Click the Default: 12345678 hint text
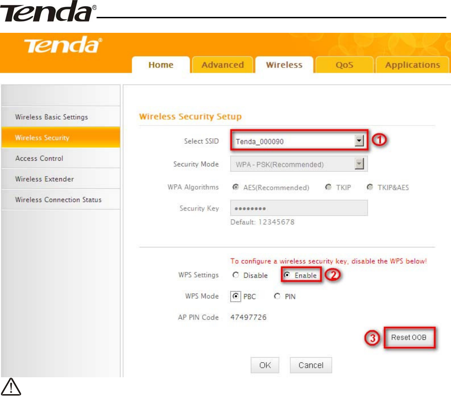This screenshot has width=451, height=396. [x=263, y=222]
